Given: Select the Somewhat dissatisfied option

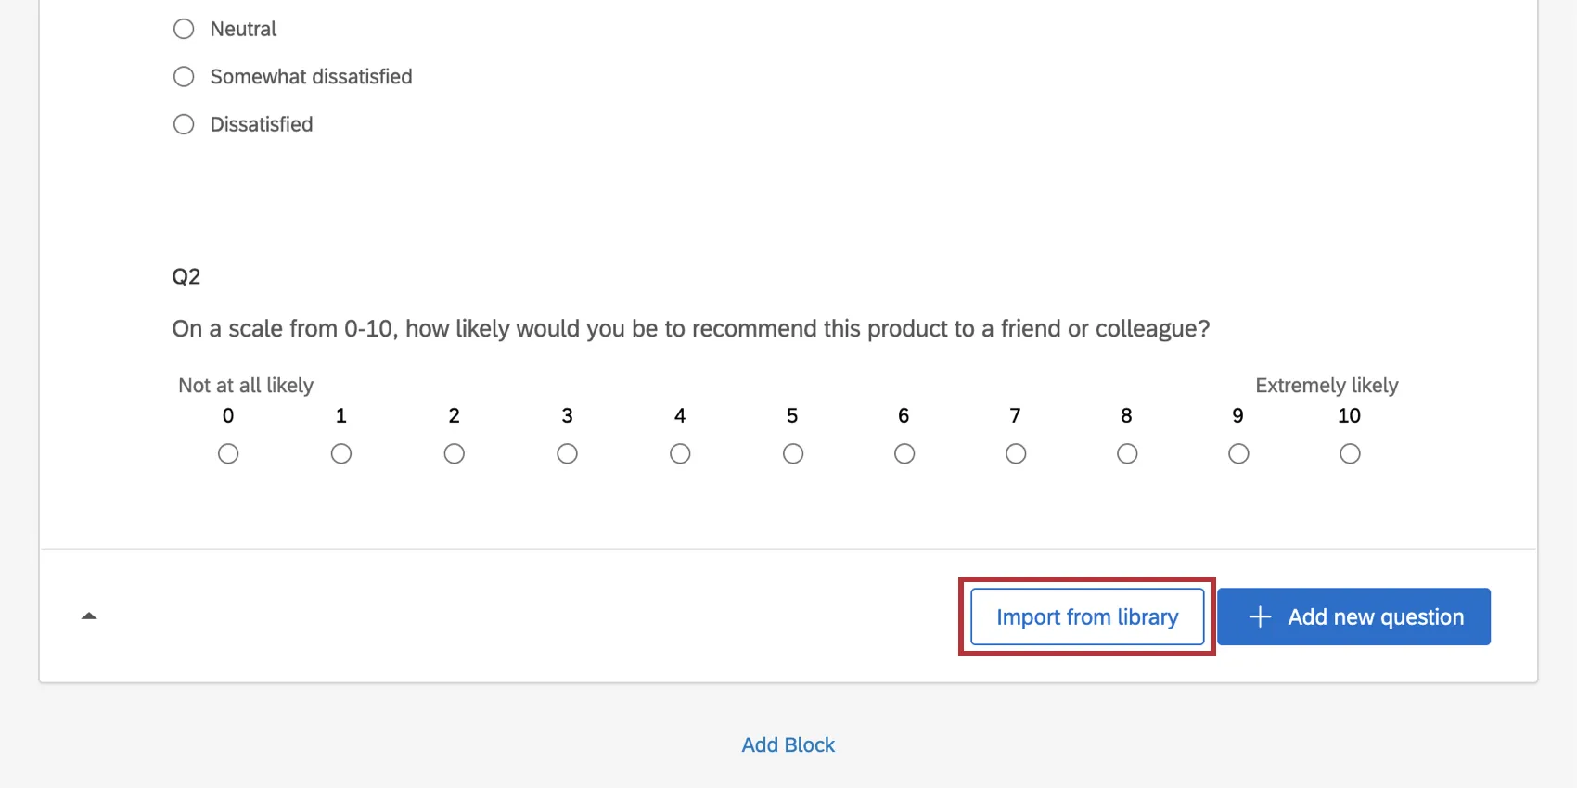Looking at the screenshot, I should (x=183, y=76).
